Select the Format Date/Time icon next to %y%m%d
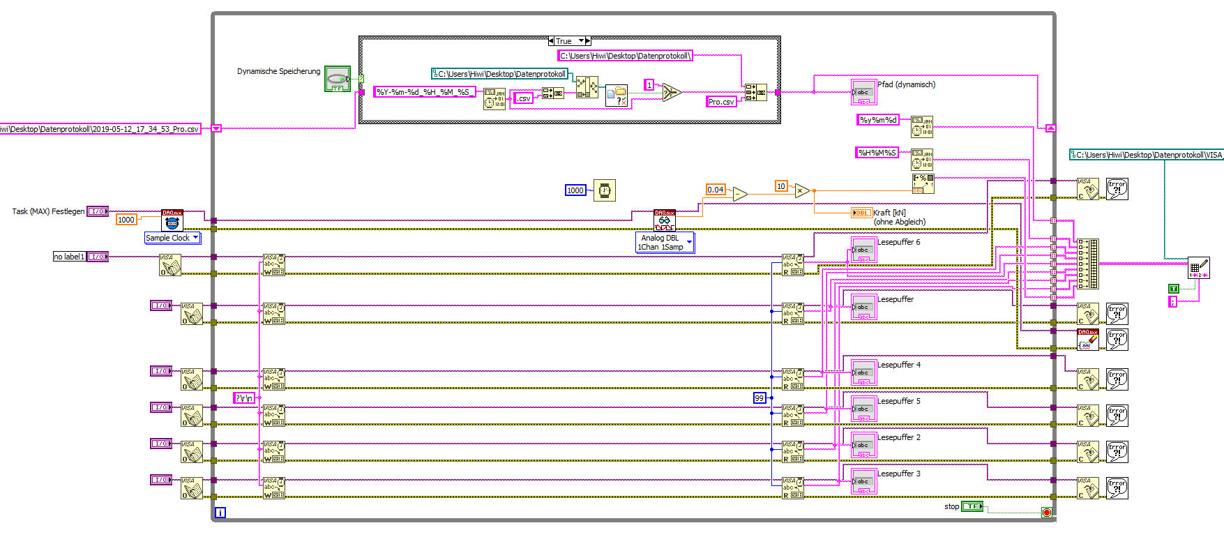Screen dimensions: 1224x537 click(x=922, y=127)
